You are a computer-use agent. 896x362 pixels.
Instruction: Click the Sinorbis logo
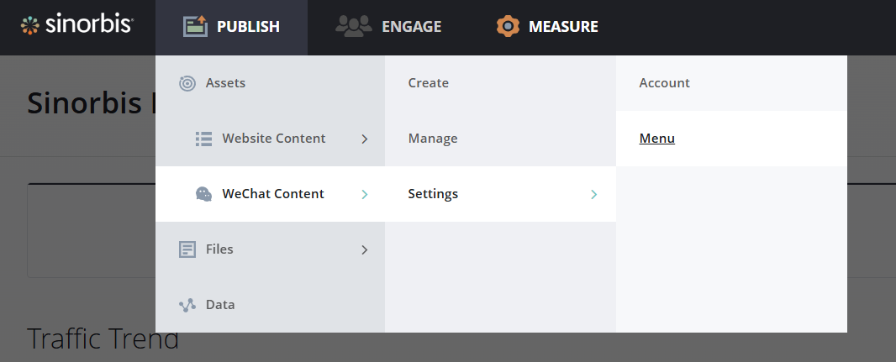(76, 25)
